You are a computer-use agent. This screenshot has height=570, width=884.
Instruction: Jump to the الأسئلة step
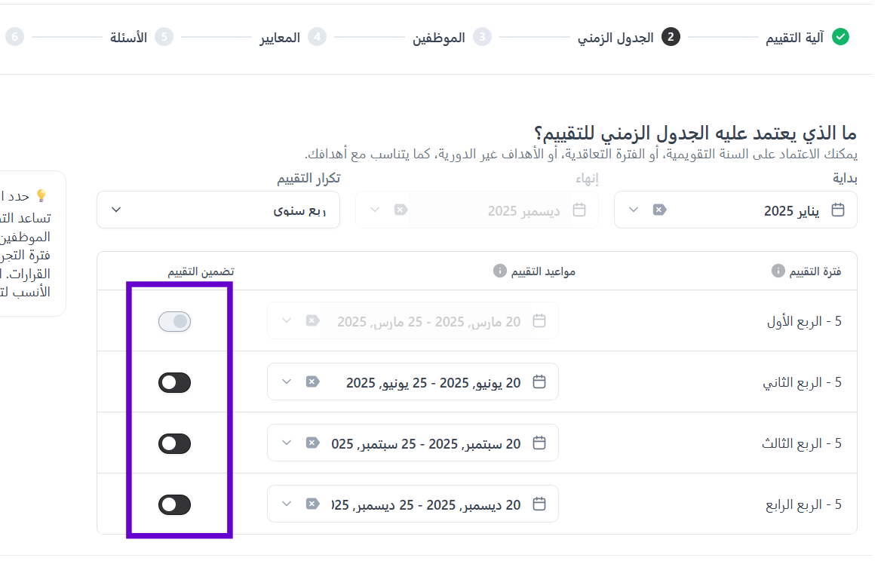point(140,37)
